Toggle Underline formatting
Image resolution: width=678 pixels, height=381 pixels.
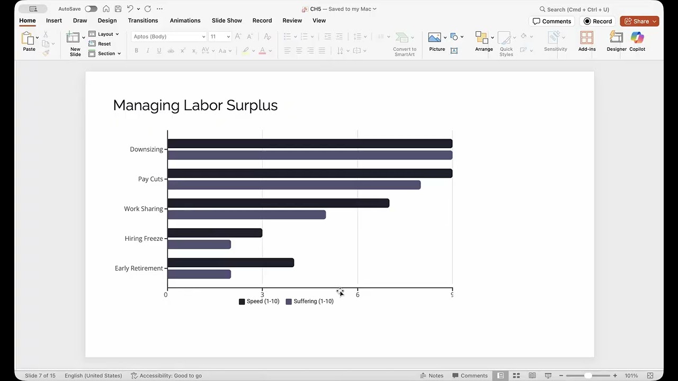[159, 51]
